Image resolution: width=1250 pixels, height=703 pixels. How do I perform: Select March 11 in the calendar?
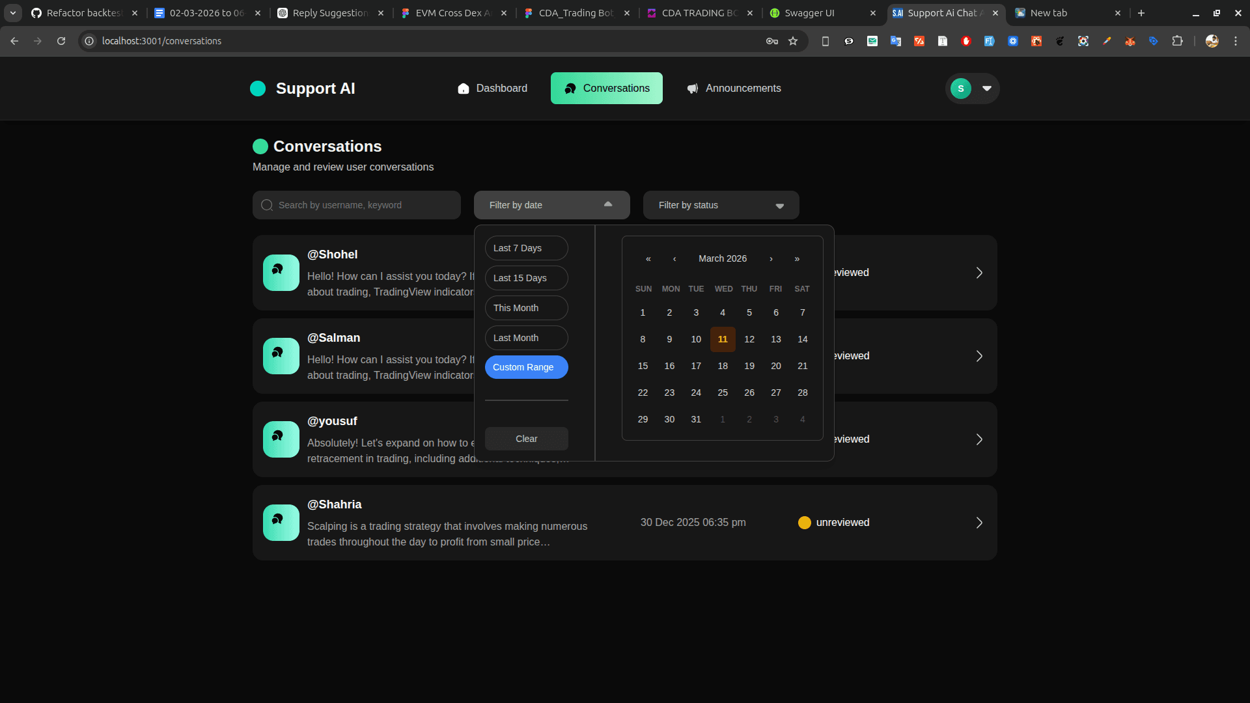pyautogui.click(x=723, y=338)
